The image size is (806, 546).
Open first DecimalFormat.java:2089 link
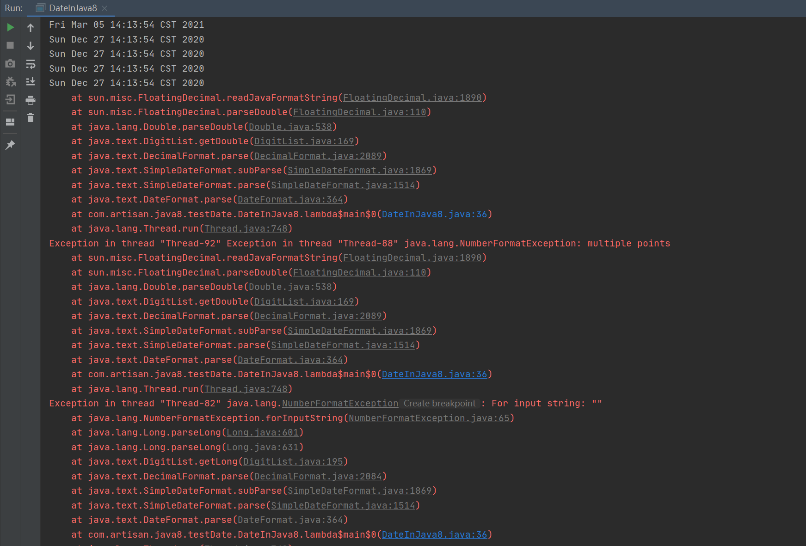318,156
